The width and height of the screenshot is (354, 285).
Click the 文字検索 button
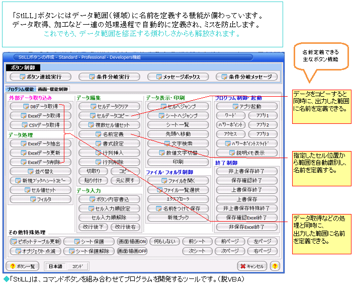(178, 144)
